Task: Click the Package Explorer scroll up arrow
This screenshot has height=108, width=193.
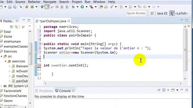Action: click(x=30, y=31)
